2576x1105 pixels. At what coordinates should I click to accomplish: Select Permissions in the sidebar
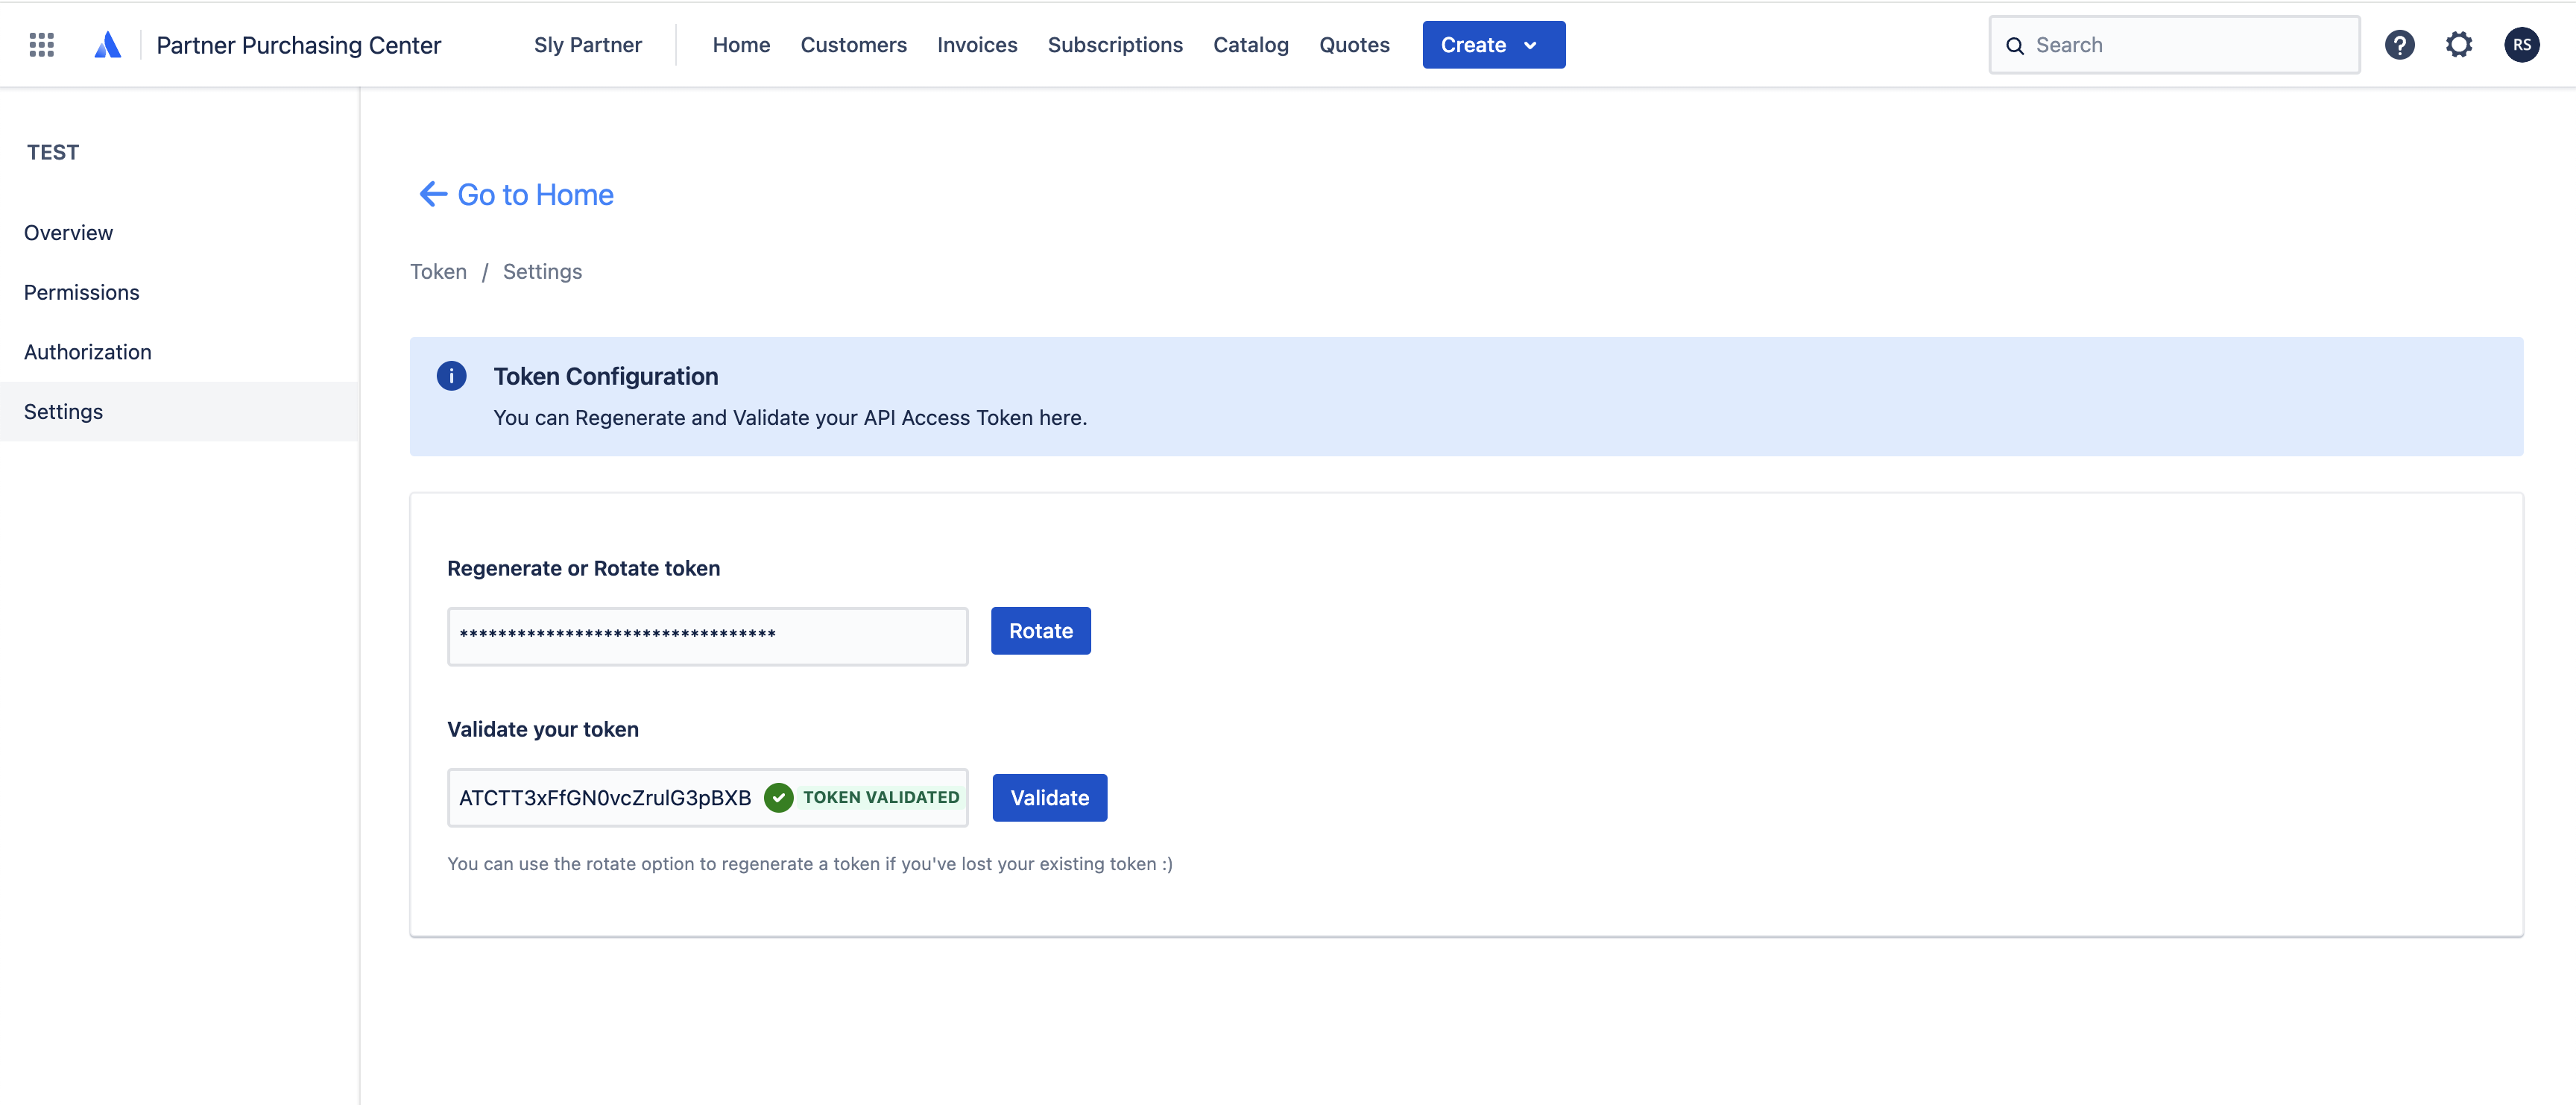(x=82, y=292)
